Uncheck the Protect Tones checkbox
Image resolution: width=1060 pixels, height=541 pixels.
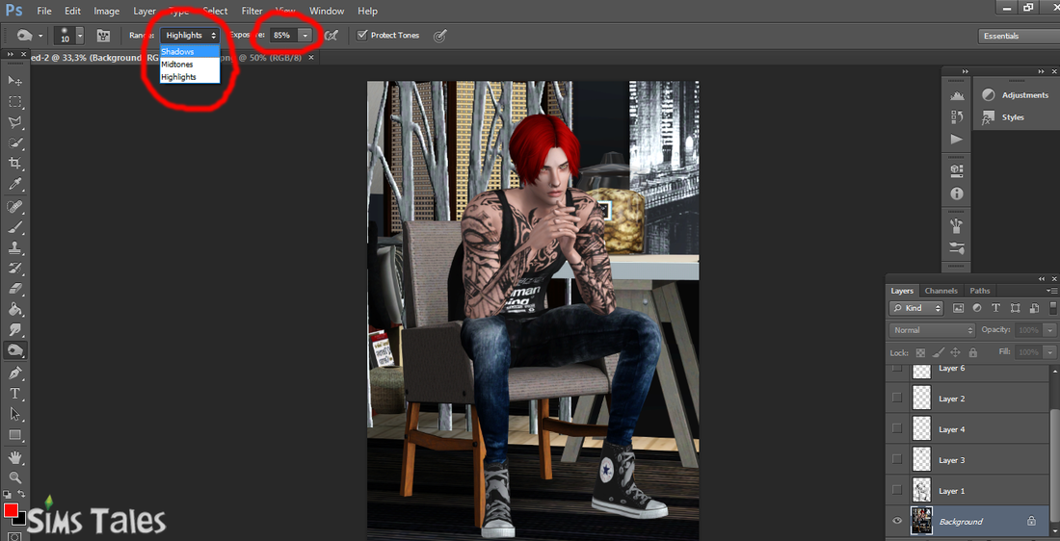coord(362,35)
